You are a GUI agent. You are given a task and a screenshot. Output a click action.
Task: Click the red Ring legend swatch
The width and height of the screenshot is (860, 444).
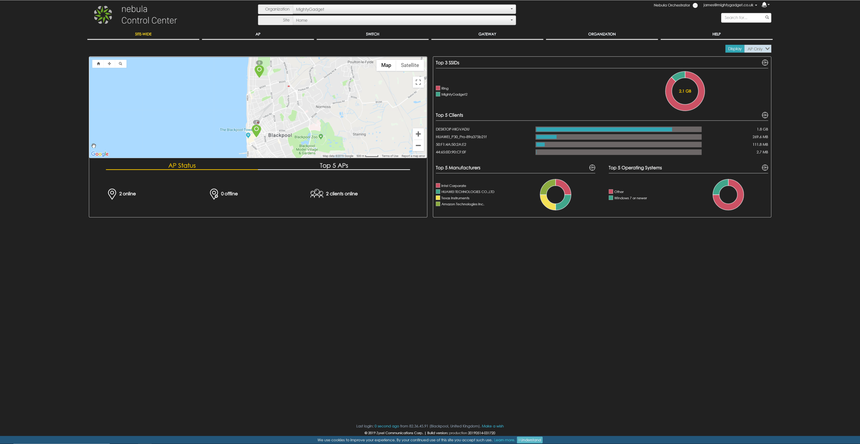438,88
